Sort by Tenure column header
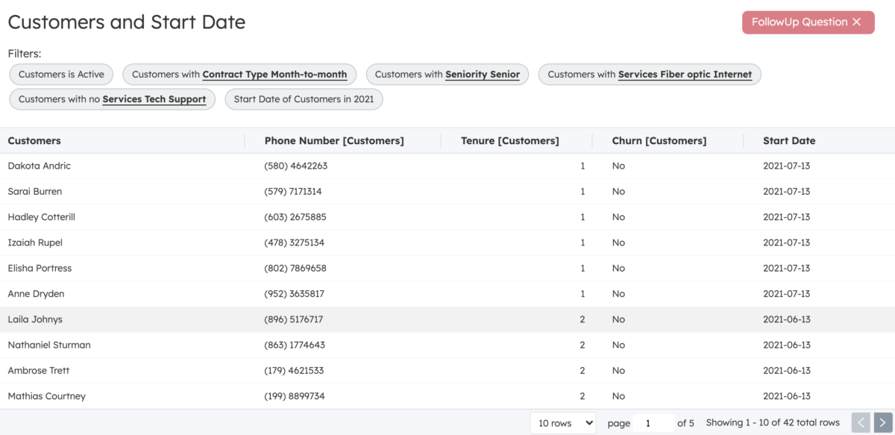The width and height of the screenshot is (895, 435). [x=509, y=141]
